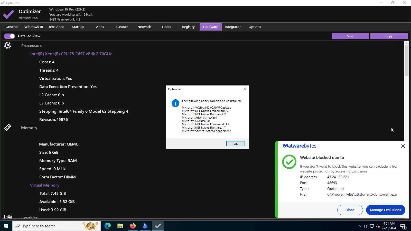Show hidden system tray icons
The height and width of the screenshot is (231, 411).
359,226
